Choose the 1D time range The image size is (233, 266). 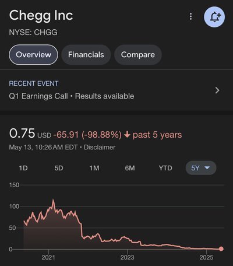pyautogui.click(x=23, y=168)
